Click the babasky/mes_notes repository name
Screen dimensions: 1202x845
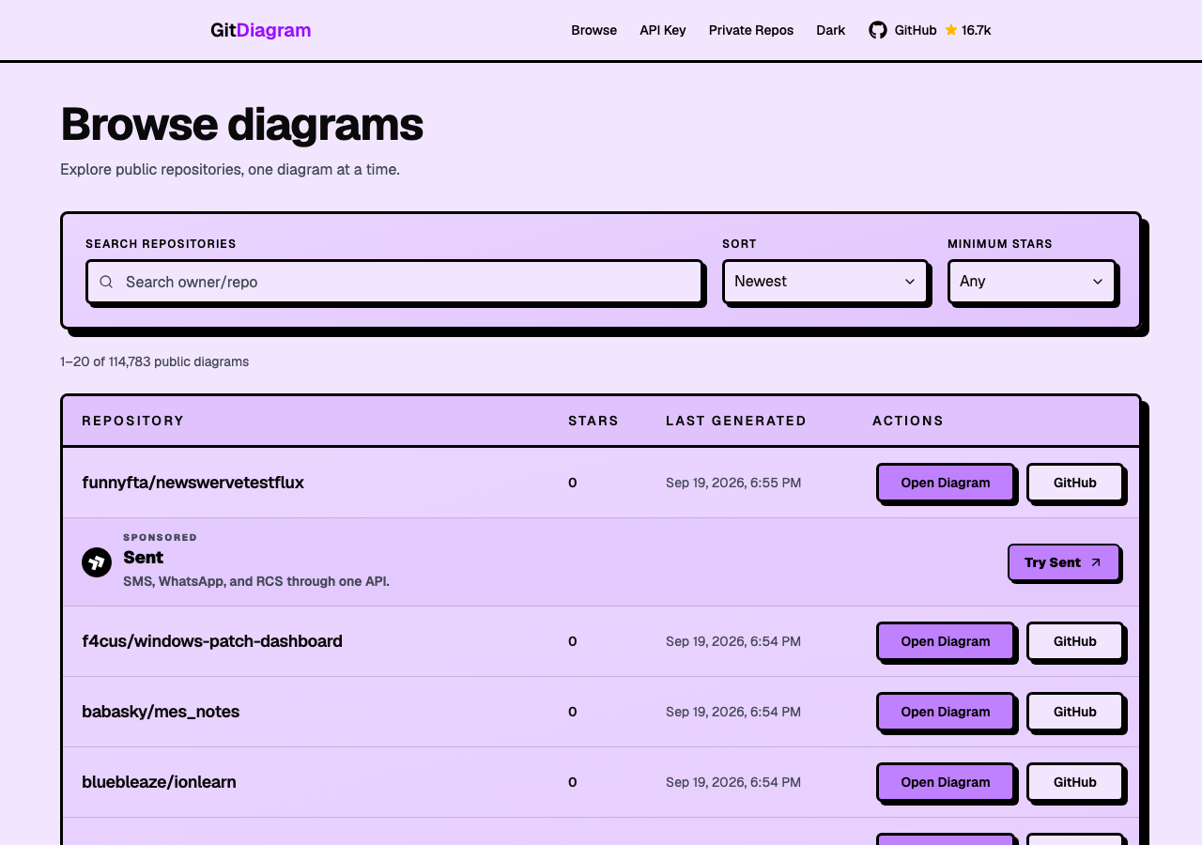[161, 712]
